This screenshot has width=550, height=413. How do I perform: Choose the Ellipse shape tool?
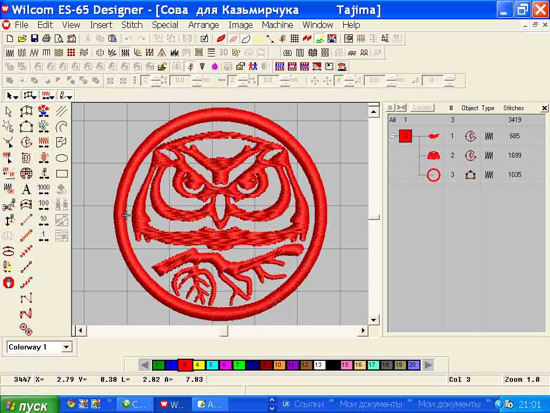(x=62, y=158)
